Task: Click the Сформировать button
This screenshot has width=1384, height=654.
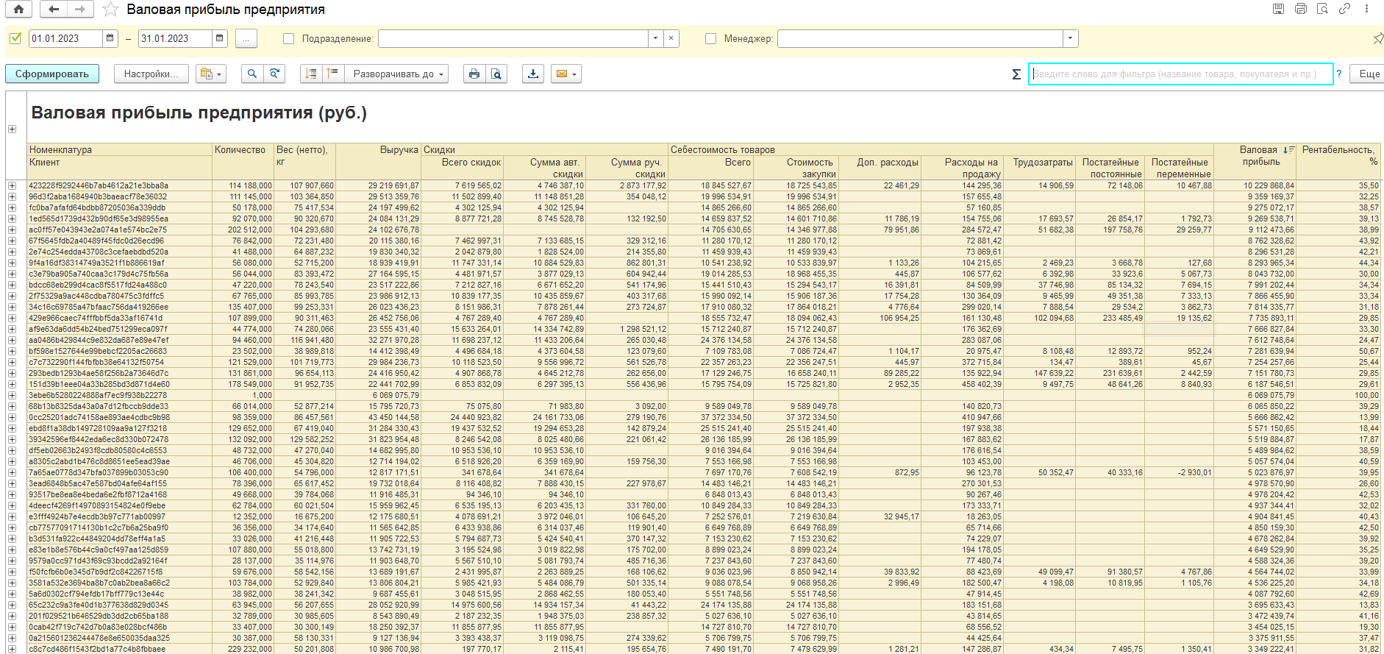Action: 52,74
